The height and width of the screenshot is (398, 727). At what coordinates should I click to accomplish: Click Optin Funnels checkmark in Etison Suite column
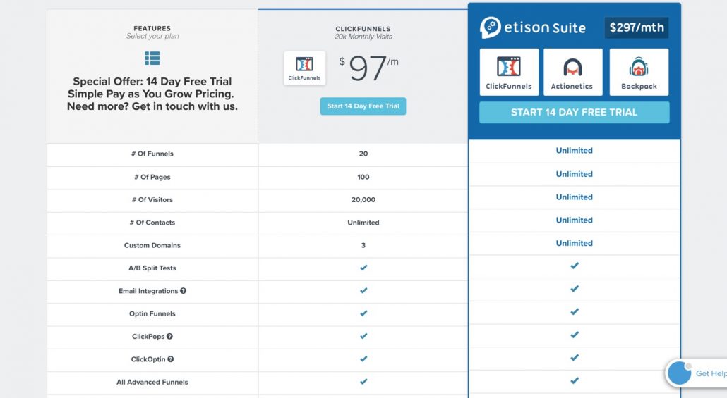click(x=575, y=312)
